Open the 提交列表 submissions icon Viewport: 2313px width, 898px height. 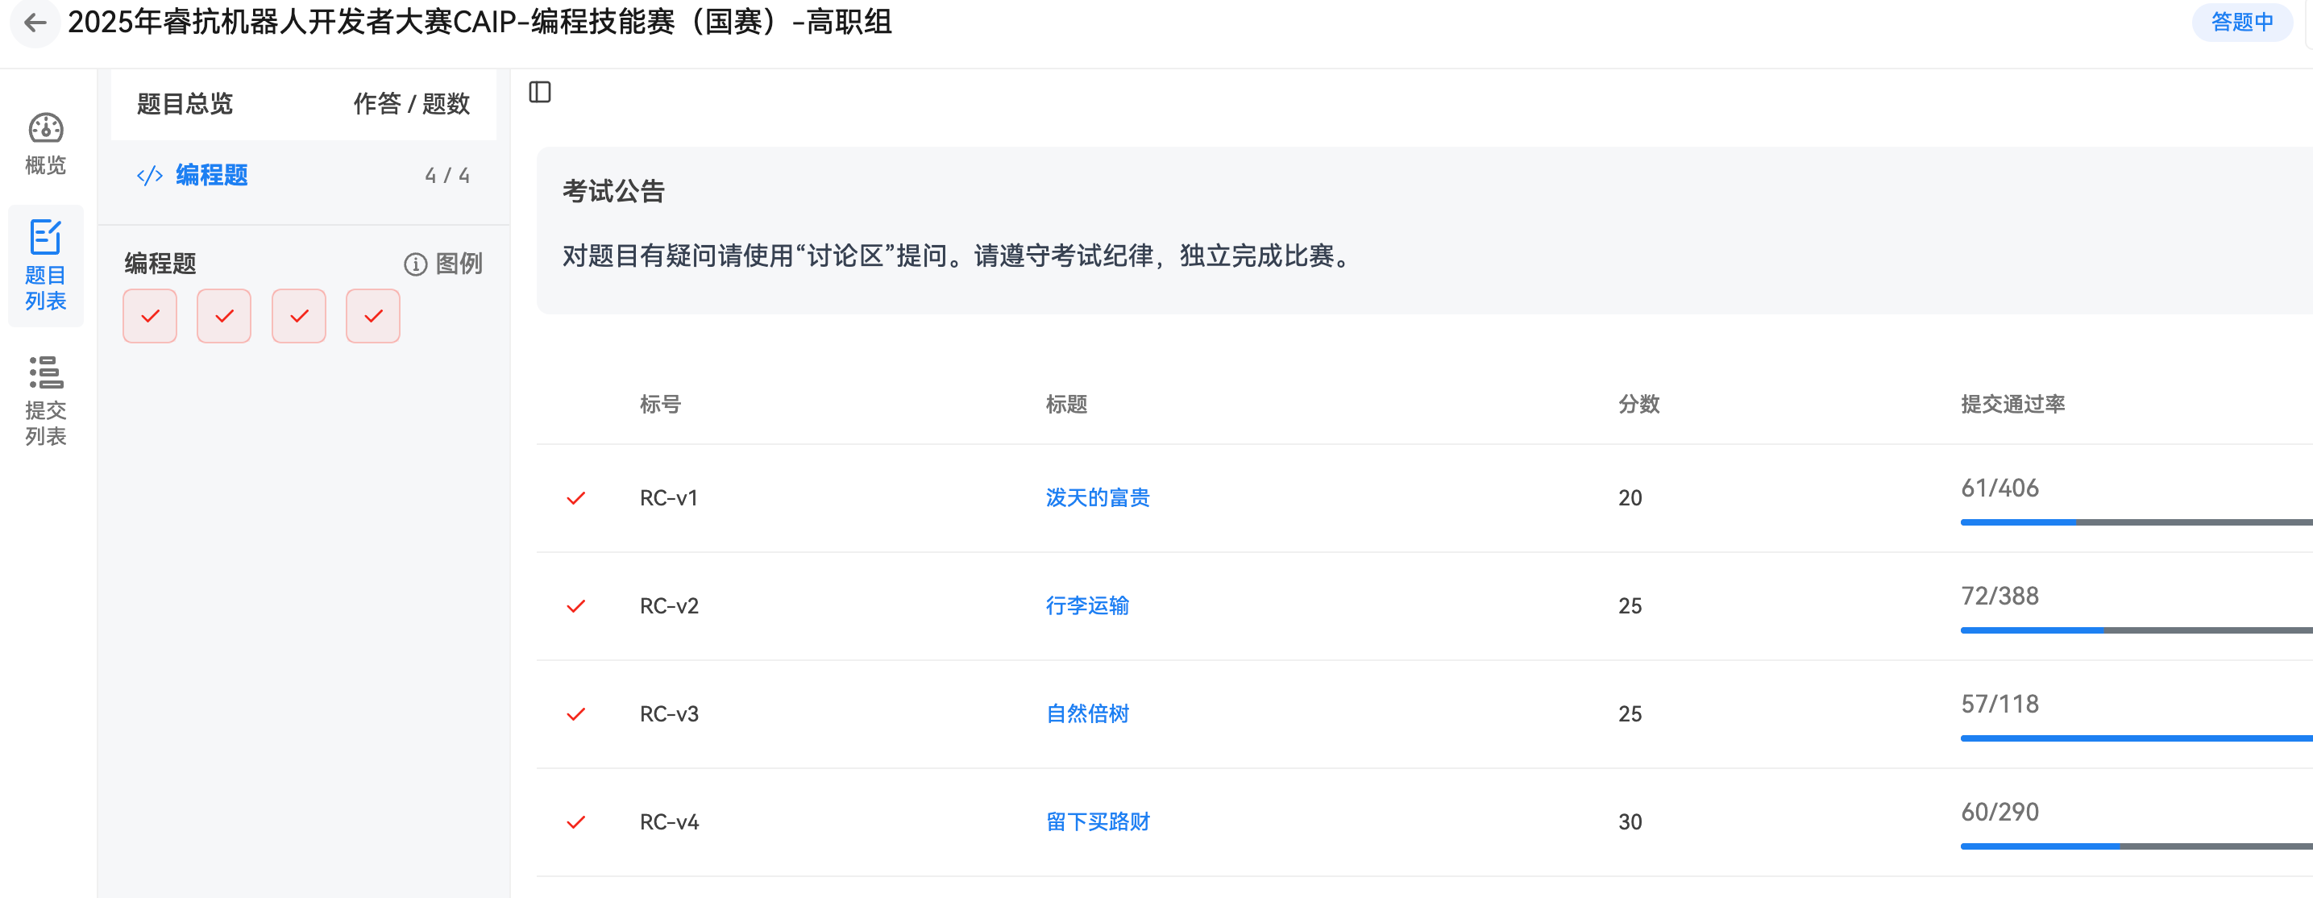point(46,372)
